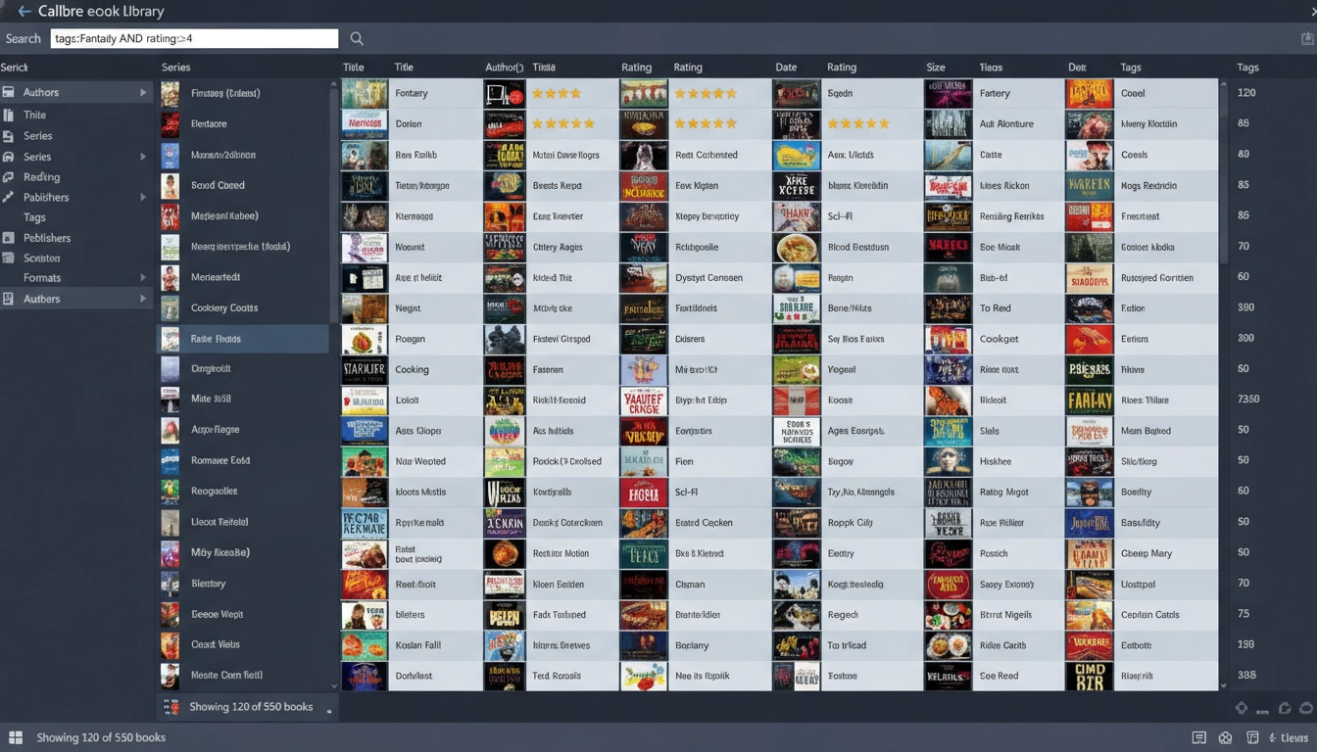Click inside the tags:Fantasy search field
This screenshot has width=1317, height=752.
coord(194,38)
